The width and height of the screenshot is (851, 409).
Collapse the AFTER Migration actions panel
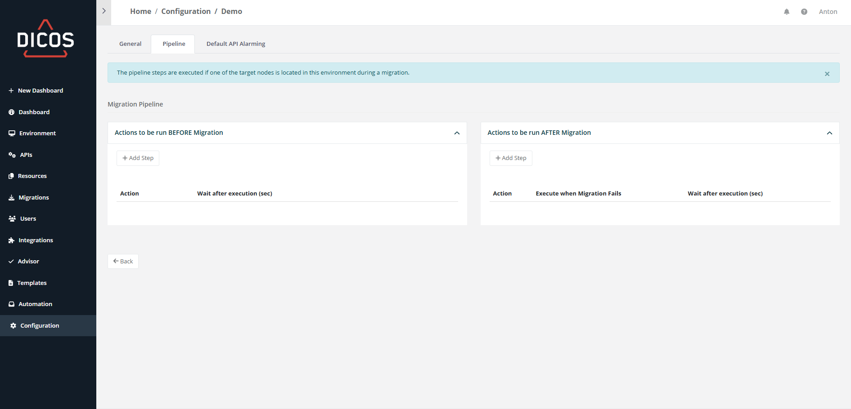829,133
